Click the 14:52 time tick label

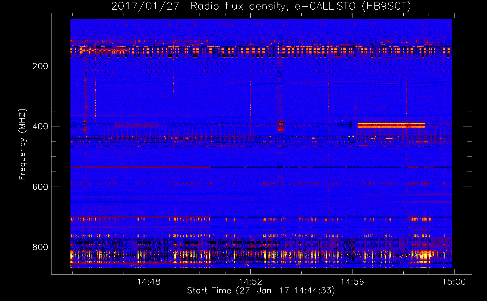click(250, 282)
